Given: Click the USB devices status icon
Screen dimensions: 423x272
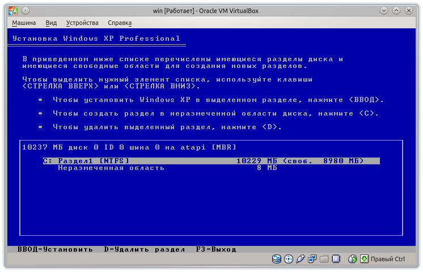Looking at the screenshot, I should click(x=301, y=259).
